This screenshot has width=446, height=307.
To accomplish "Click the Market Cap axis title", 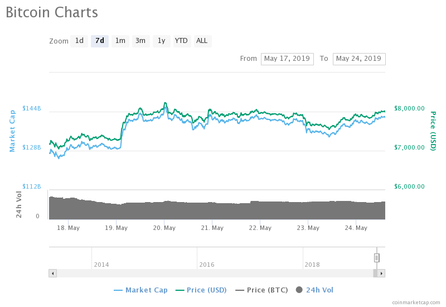I will [x=12, y=131].
